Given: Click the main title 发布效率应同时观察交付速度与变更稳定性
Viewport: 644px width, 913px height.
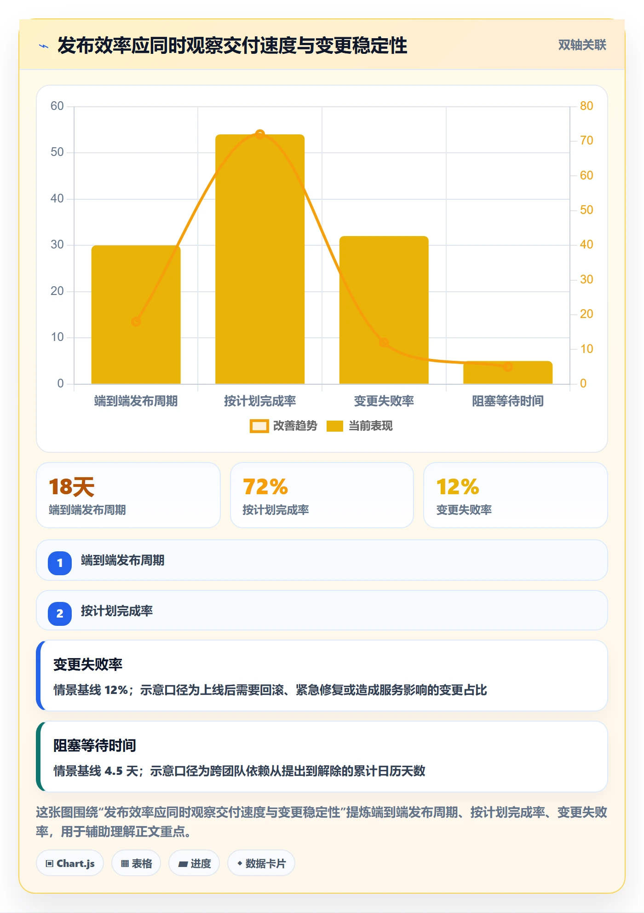Looking at the screenshot, I should 232,46.
